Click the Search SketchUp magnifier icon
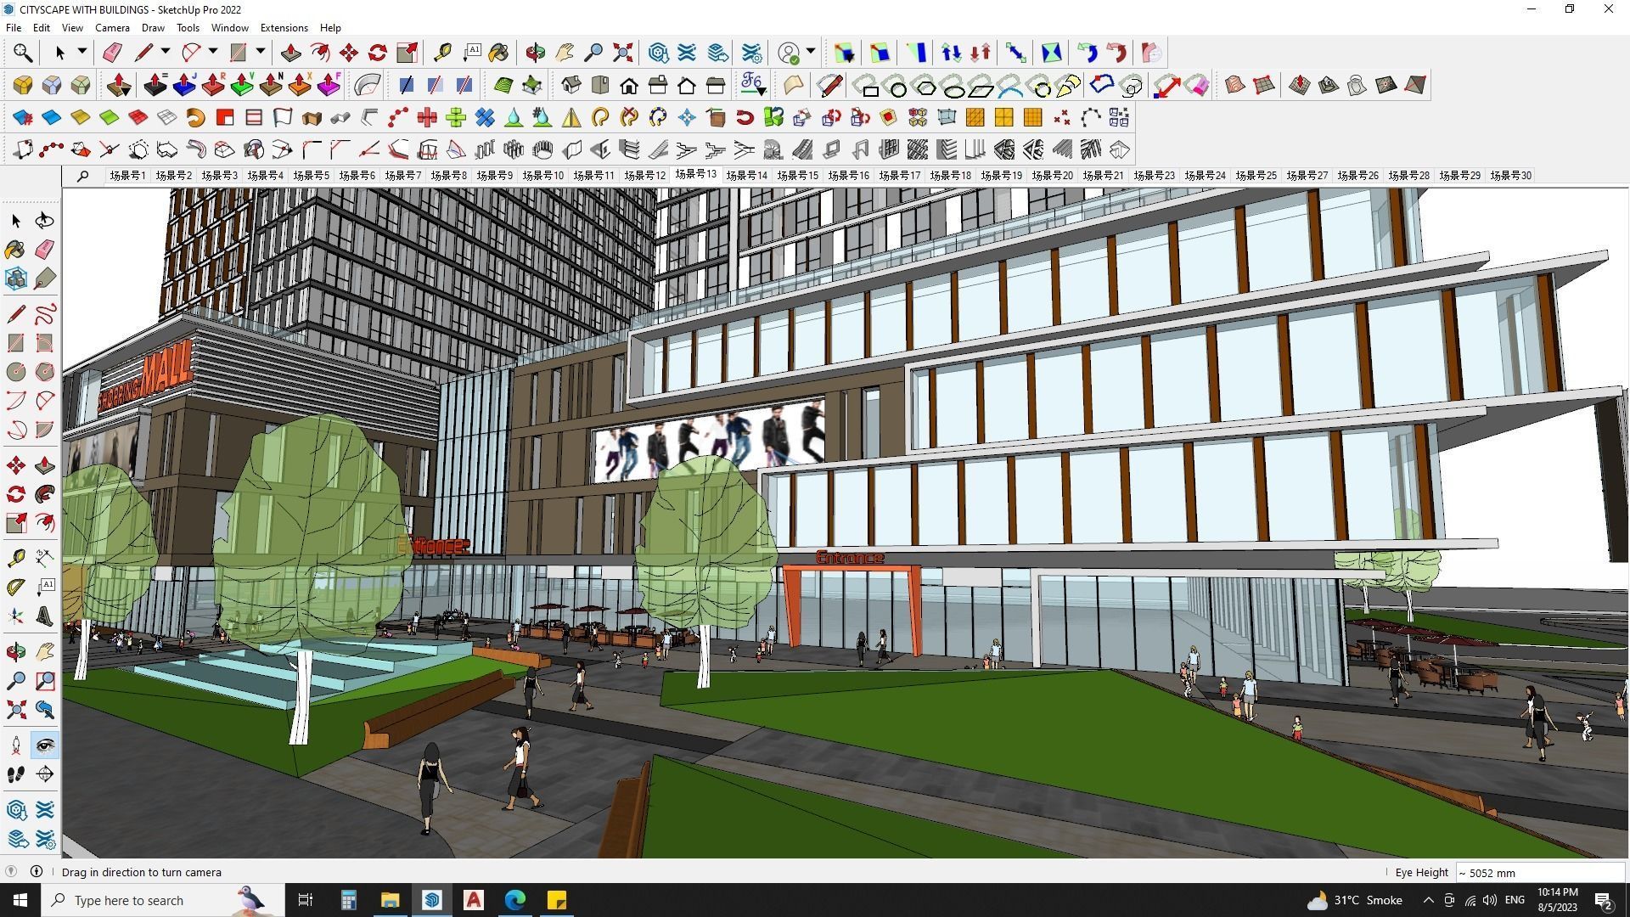This screenshot has width=1630, height=917. click(x=23, y=53)
